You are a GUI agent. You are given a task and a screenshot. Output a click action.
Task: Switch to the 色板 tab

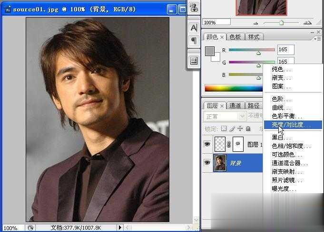tap(235, 37)
